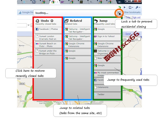The image size is (159, 124).
Task: Click the Flickr dots icon beside 'Sunset Beach'
Action: [37, 44]
